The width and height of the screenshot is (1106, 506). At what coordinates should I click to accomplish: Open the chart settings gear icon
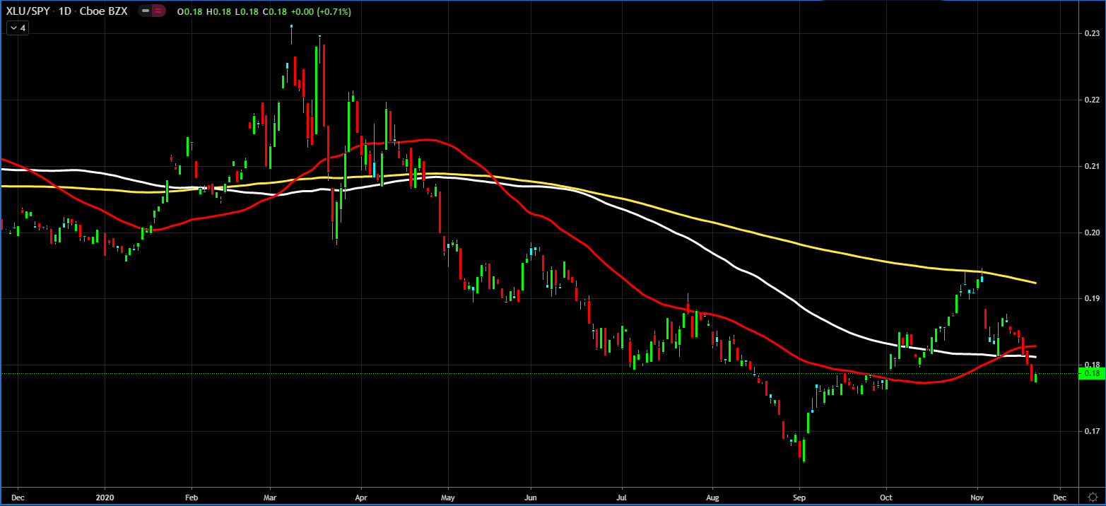click(1092, 497)
